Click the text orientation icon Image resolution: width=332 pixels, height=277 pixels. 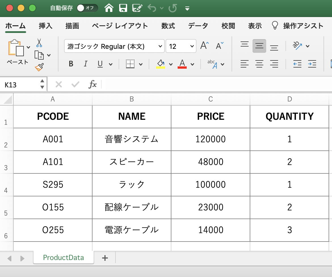click(x=297, y=45)
